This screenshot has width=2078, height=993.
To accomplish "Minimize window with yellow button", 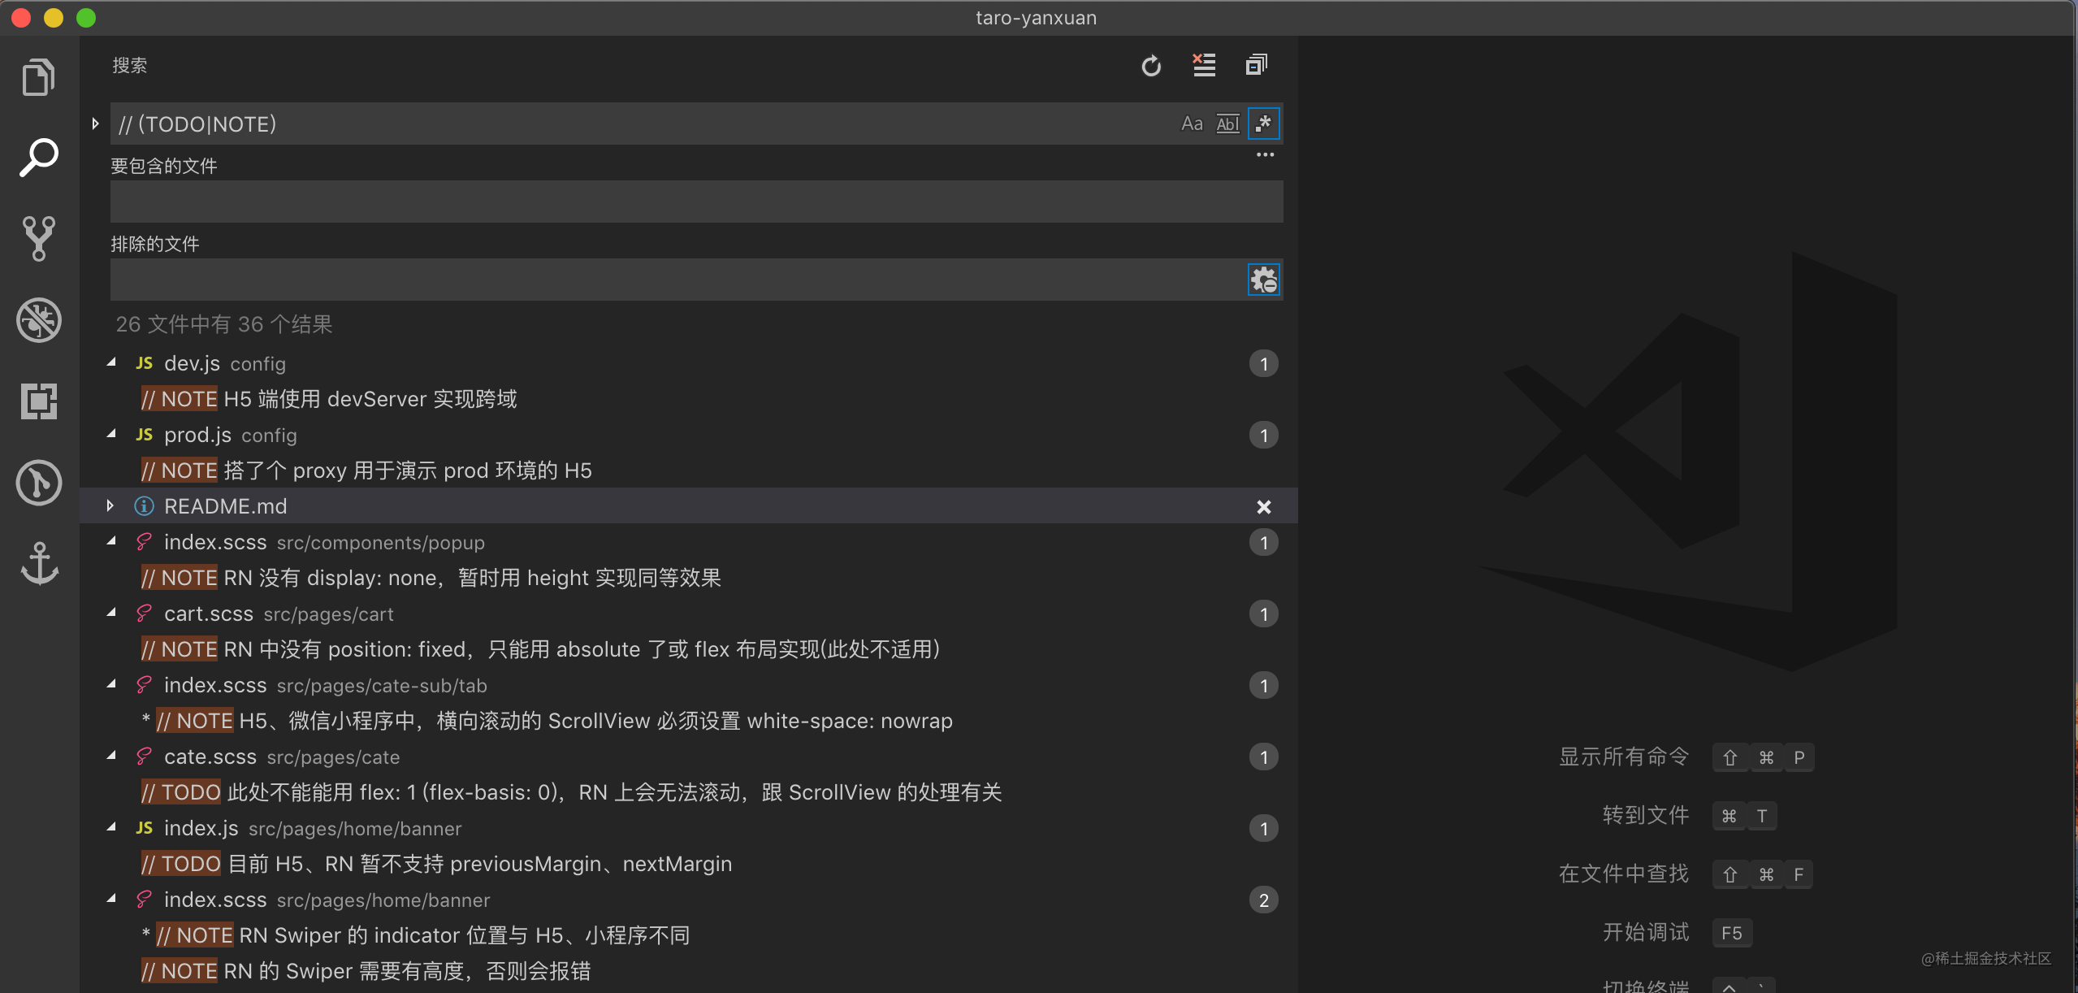I will click(x=54, y=18).
